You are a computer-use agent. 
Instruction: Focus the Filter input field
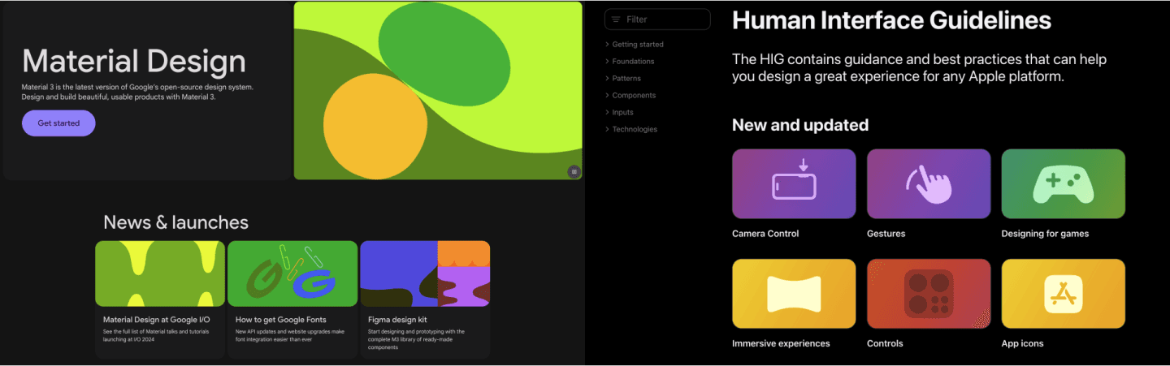click(657, 19)
